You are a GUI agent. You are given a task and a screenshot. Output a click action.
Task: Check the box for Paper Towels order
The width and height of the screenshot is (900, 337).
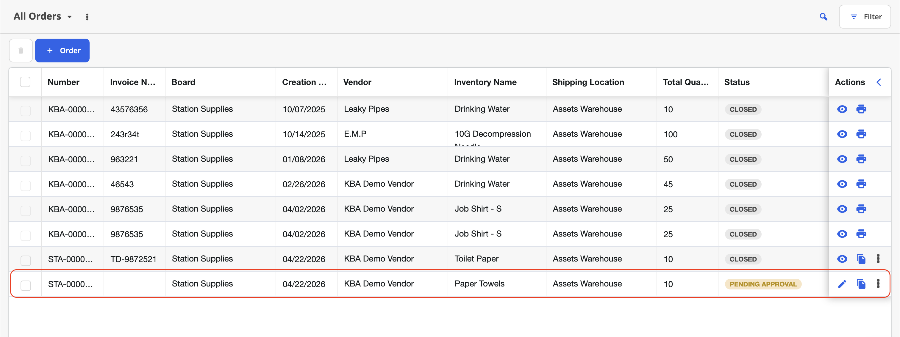tap(26, 285)
